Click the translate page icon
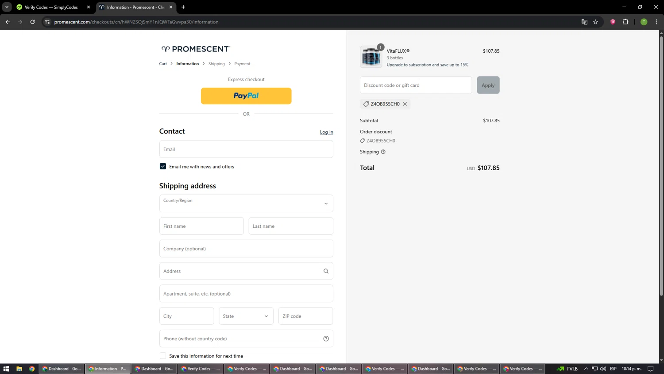Screen dimensions: 664x374 (584, 22)
